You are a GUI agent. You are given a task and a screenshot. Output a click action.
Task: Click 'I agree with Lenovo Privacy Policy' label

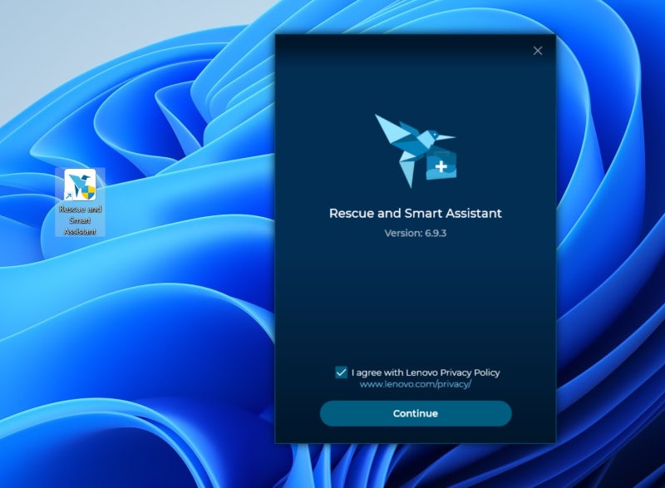pyautogui.click(x=426, y=372)
